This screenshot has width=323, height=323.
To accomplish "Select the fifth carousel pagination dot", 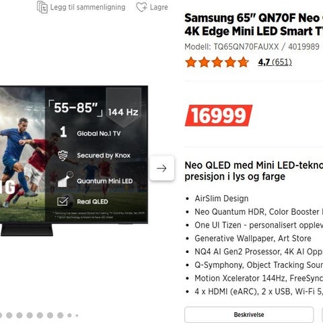I will [x=50, y=315].
